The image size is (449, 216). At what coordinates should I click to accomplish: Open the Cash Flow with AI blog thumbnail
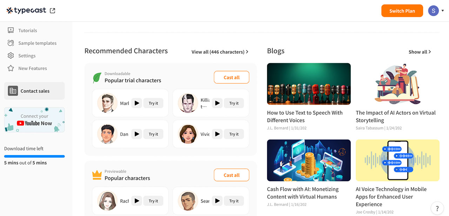pyautogui.click(x=309, y=160)
